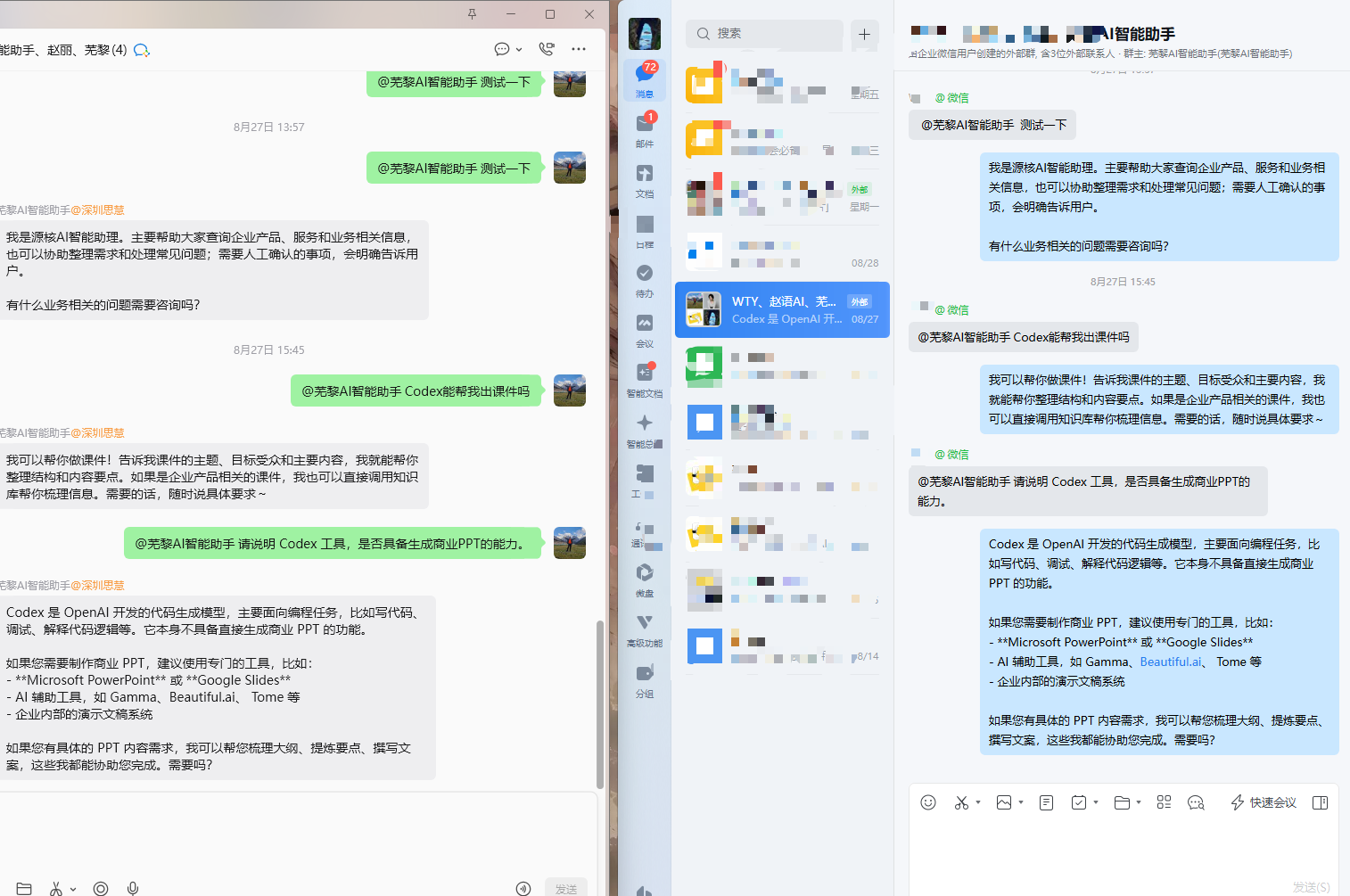The height and width of the screenshot is (896, 1350).
Task: Expand the screenshot options arrow in WeCom toolbar
Action: pos(978,802)
